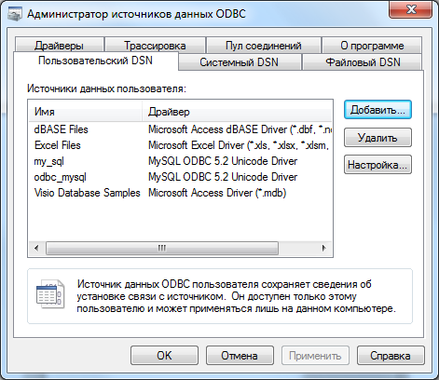The height and width of the screenshot is (380, 439).
Task: Show the О программе tab
Action: click(372, 46)
